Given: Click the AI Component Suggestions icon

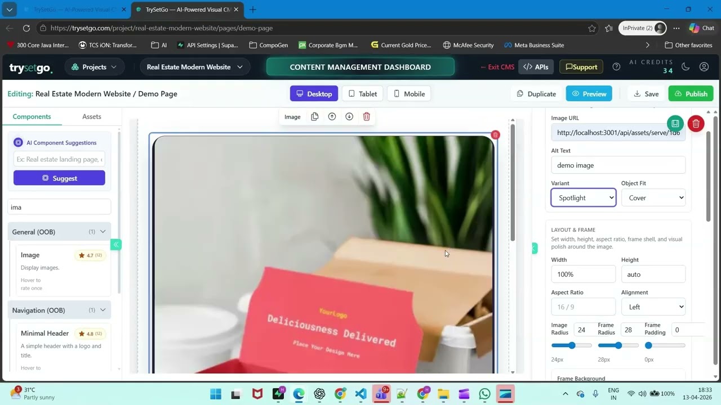Looking at the screenshot, I should click(x=18, y=143).
